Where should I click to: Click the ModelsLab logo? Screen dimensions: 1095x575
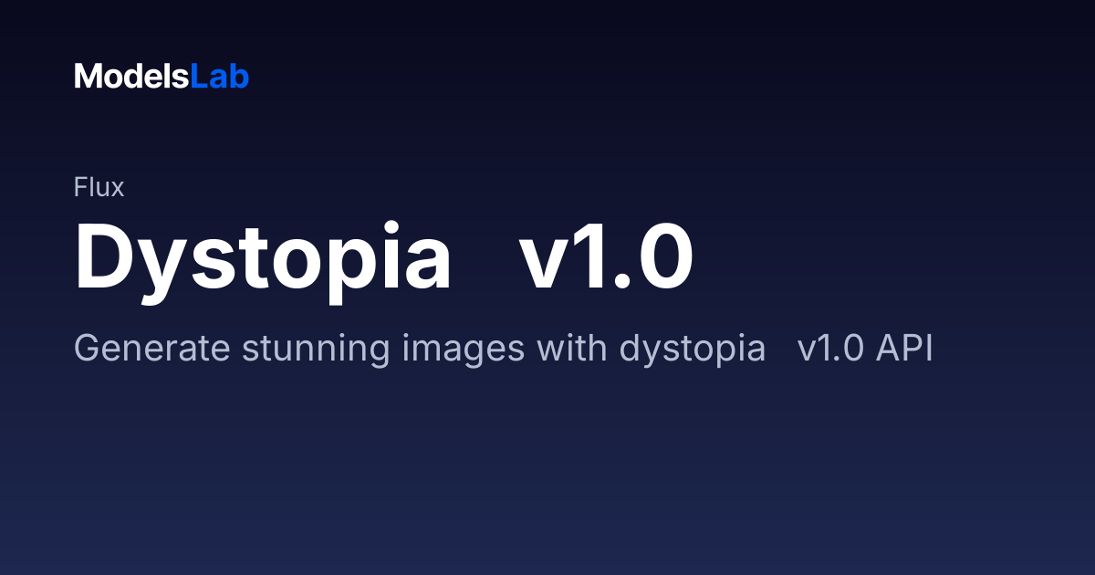(162, 77)
